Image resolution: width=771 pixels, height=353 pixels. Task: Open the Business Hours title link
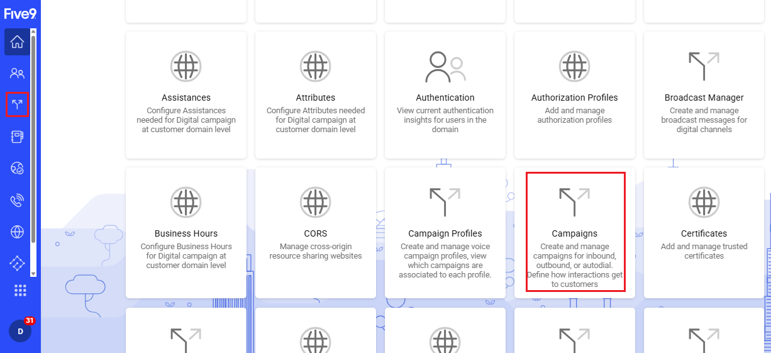point(186,233)
